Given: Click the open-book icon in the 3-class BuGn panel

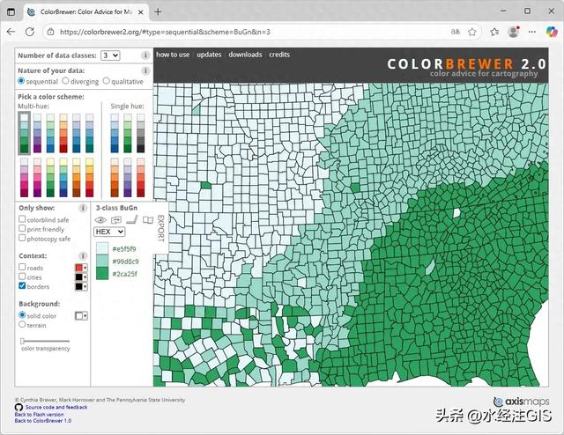Looking at the screenshot, I should (x=148, y=219).
